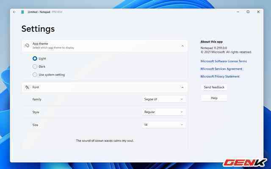Viewport: 271px width, 169px height.
Task: Click the ocean waves font preview sentence
Action: (105, 141)
